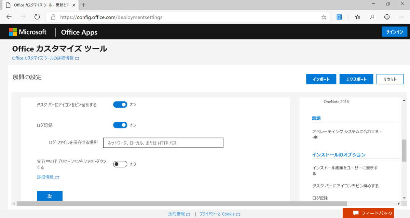Click the 展開の設定 heading
Viewport: 410px width, 218px height.
27,77
